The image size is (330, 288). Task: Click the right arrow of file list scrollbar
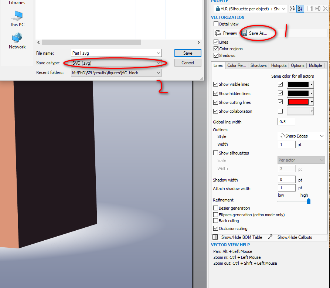pyautogui.click(x=199, y=42)
